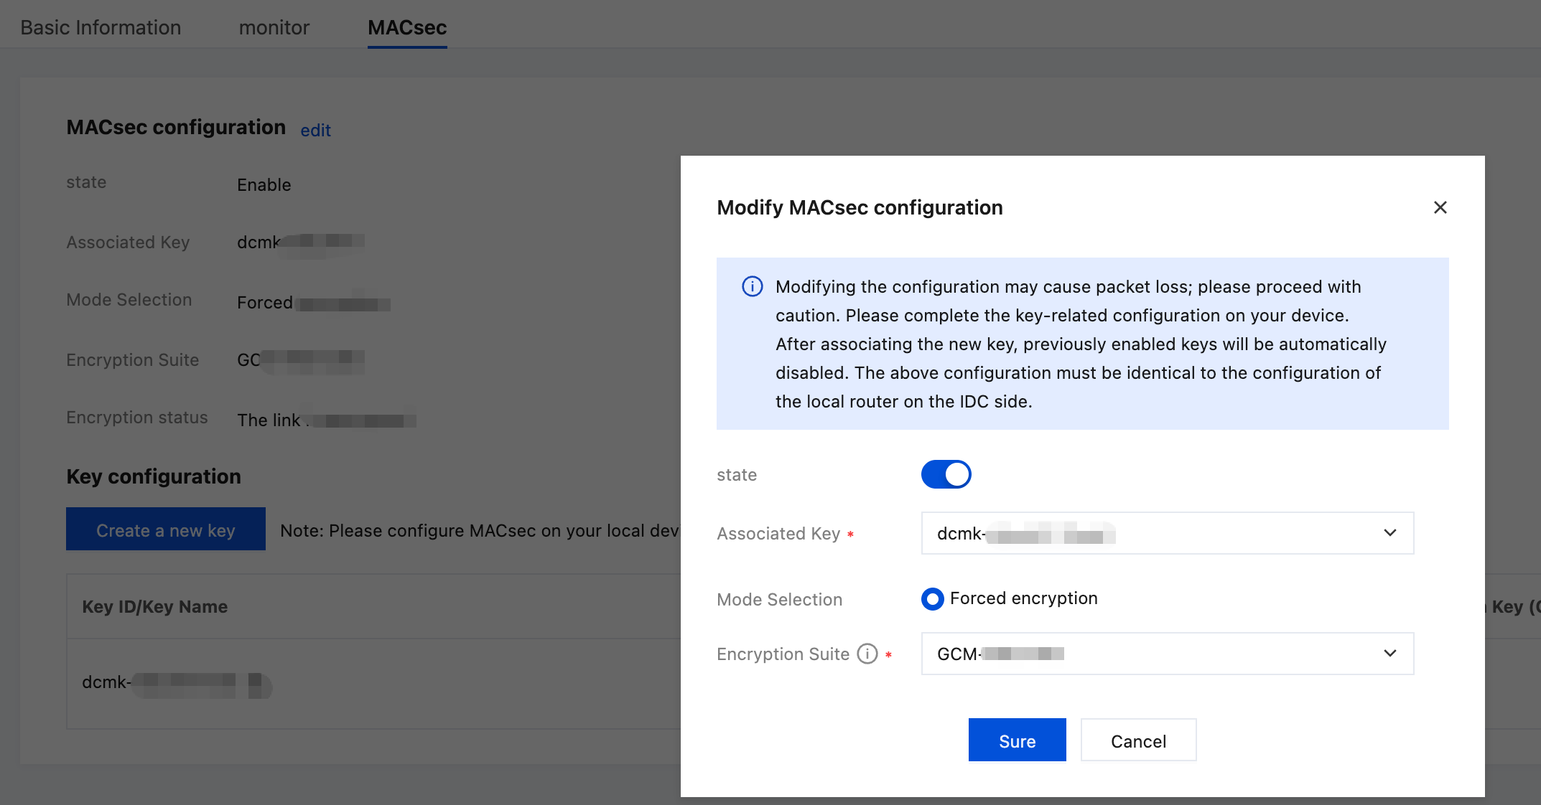
Task: Click the Sure button to confirm
Action: (x=1017, y=740)
